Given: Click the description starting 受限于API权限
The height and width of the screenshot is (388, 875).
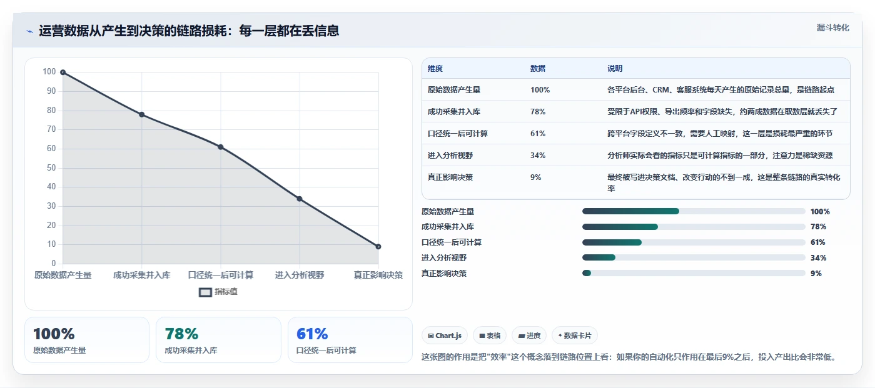Looking at the screenshot, I should (722, 112).
